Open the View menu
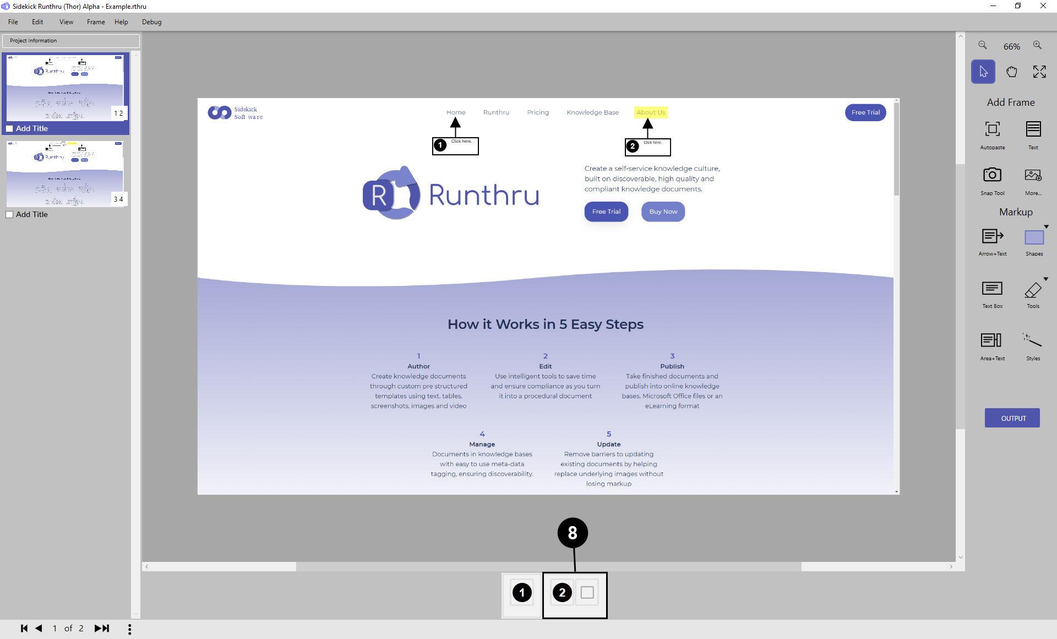The image size is (1057, 639). pos(67,22)
